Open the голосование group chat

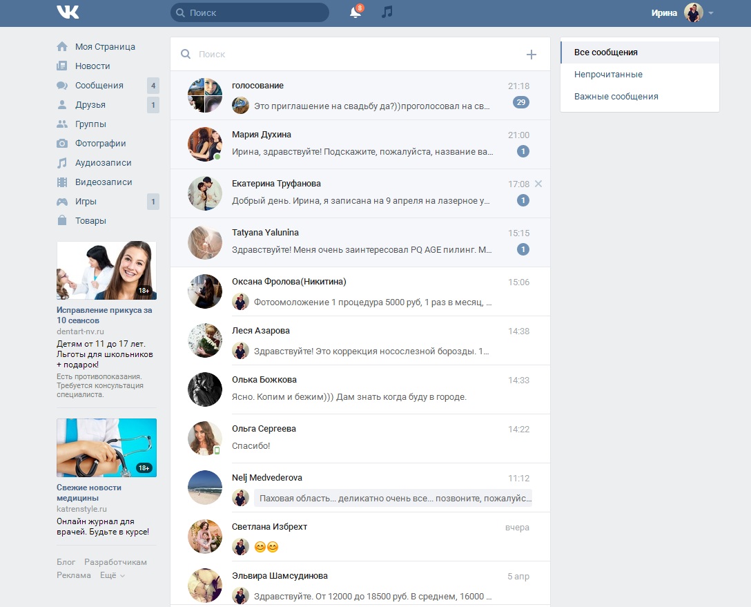[360, 95]
